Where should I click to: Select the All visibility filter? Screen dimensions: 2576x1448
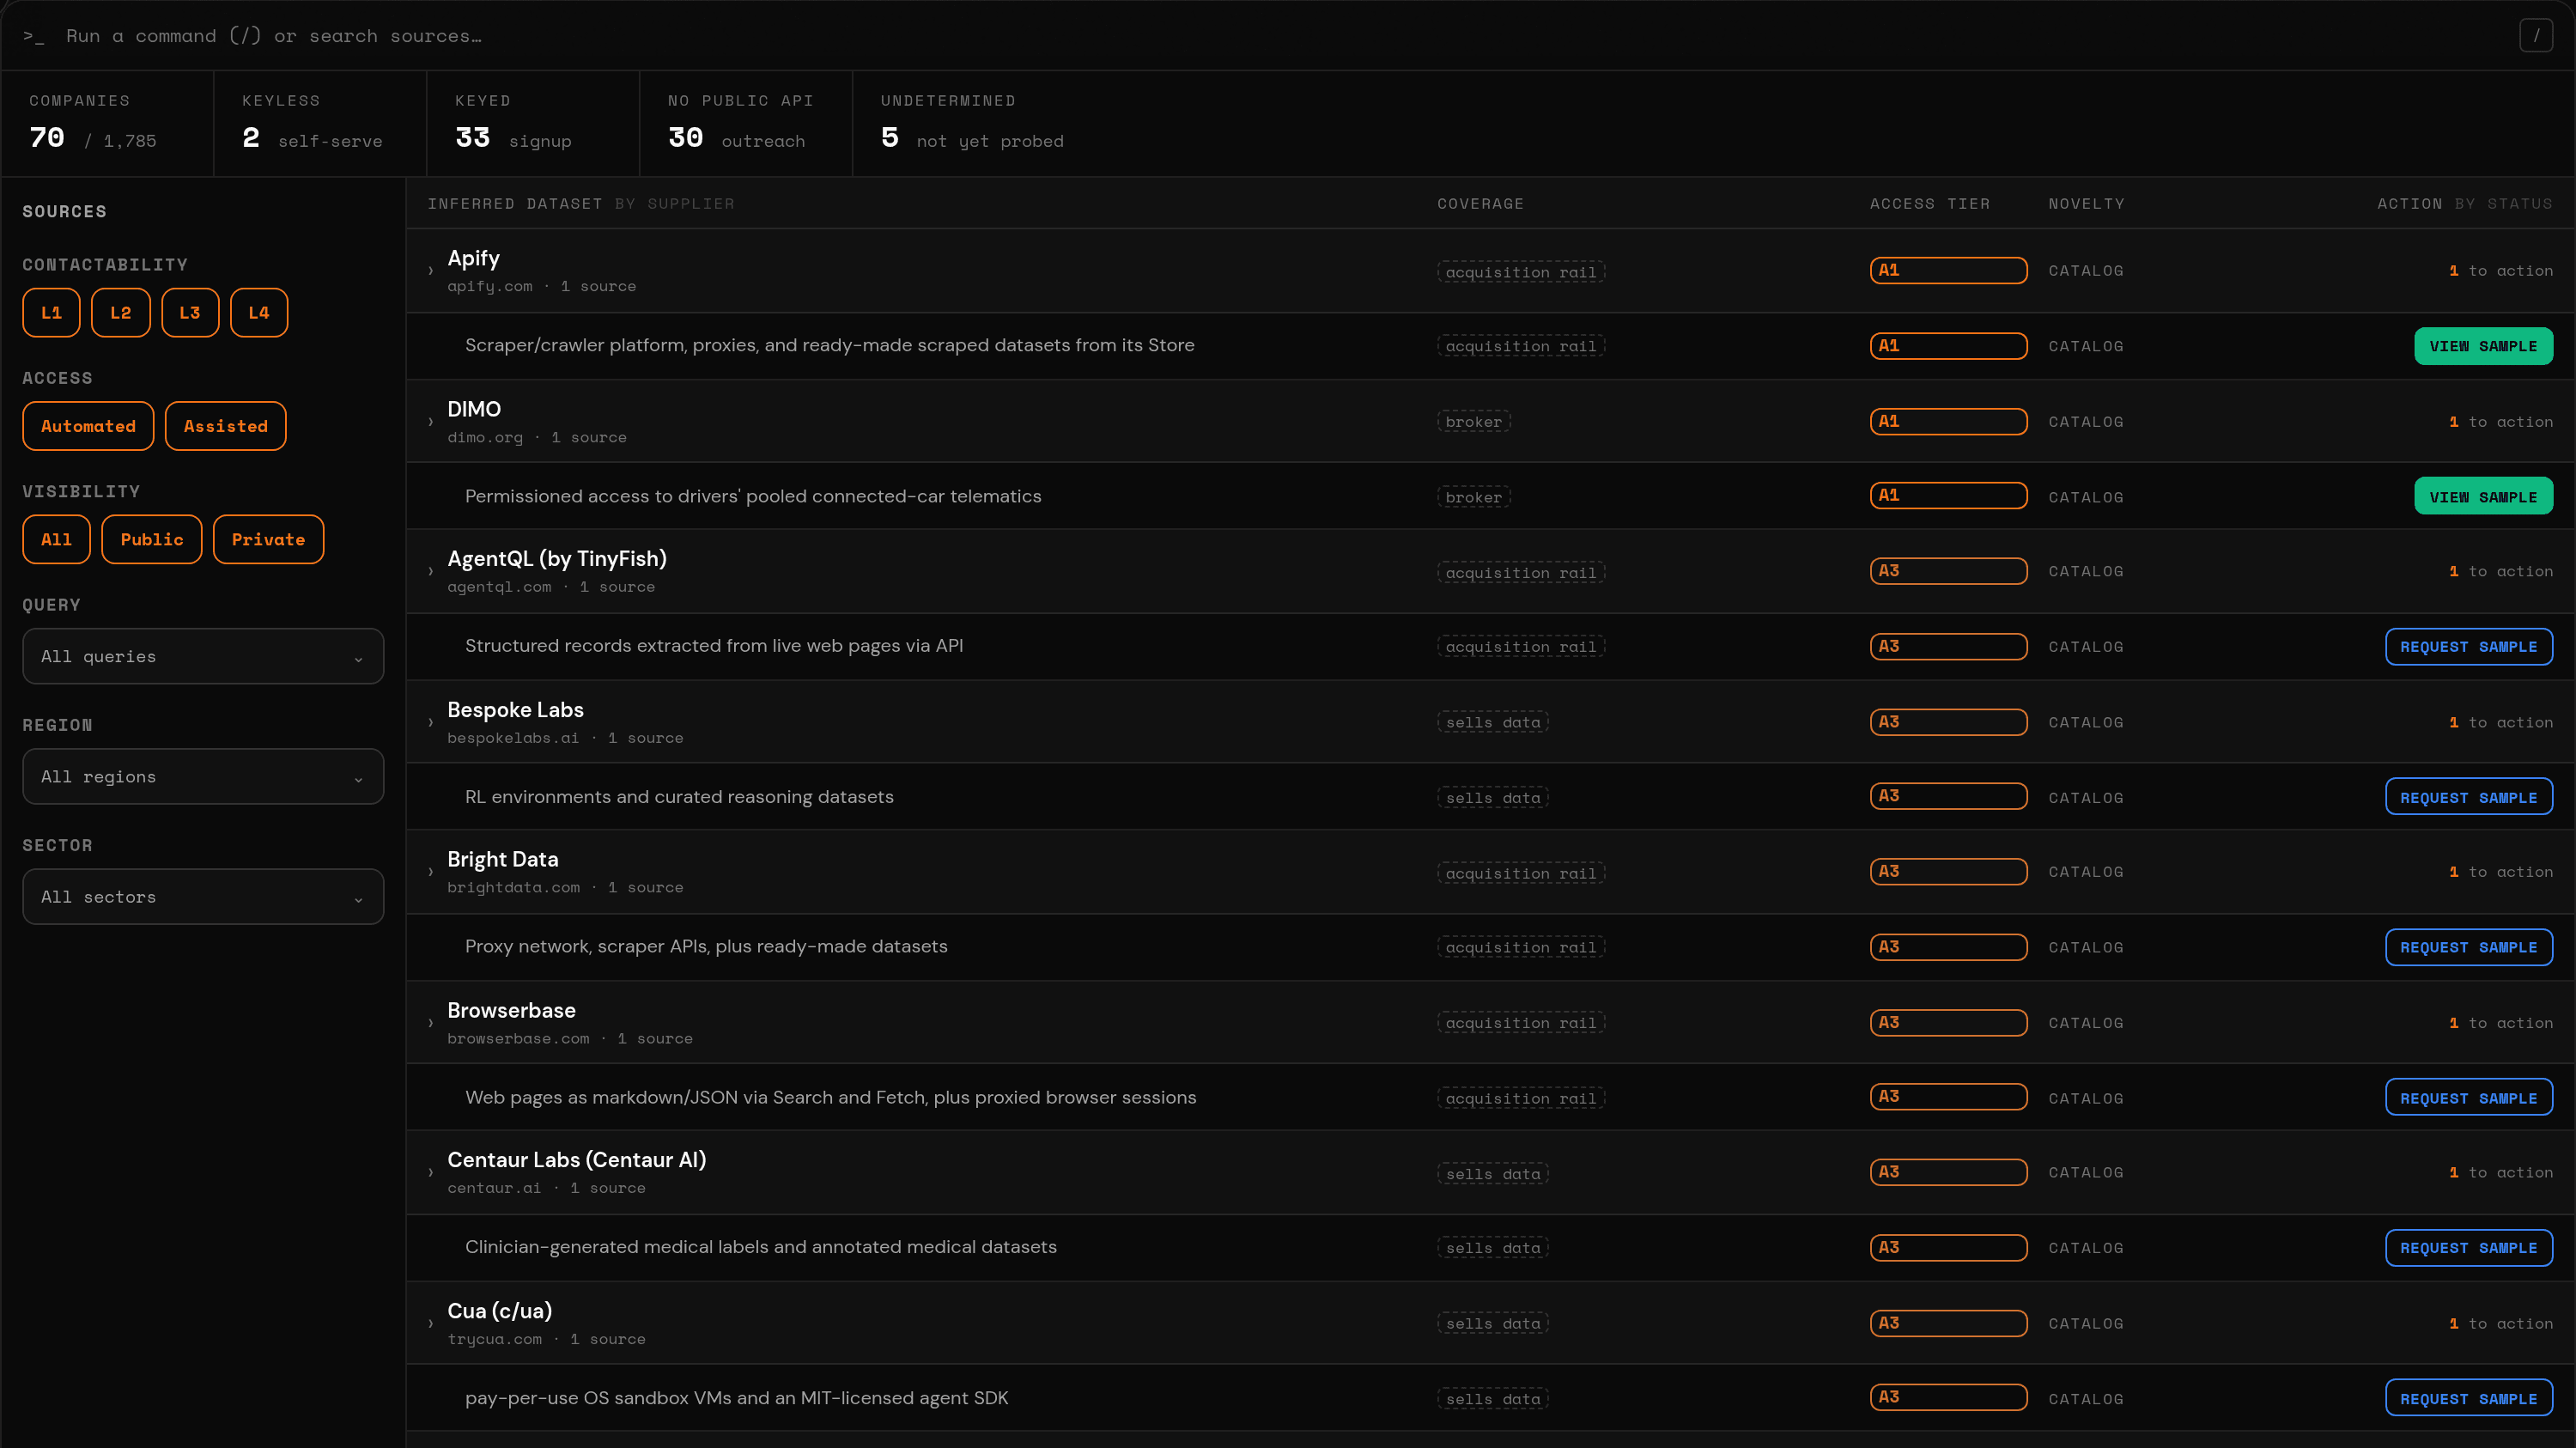[x=56, y=540]
